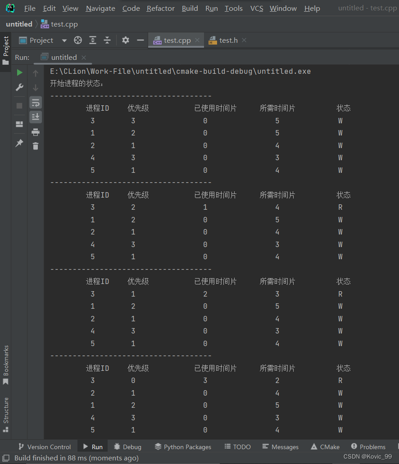Open Messages tool window
The image size is (399, 464).
281,447
